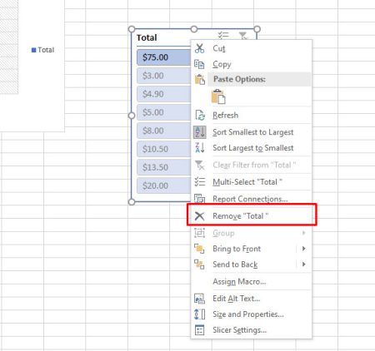Click the Sort Smallest to Largest A-Z icon
This screenshot has width=375, height=351.
199,132
